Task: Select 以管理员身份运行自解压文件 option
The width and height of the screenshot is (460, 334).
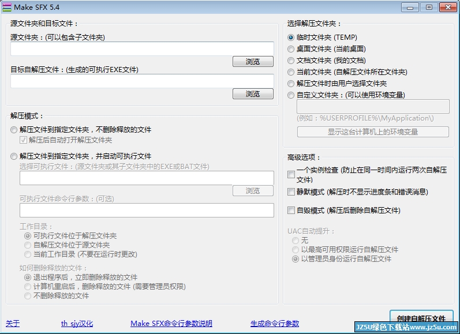Action: pos(296,259)
